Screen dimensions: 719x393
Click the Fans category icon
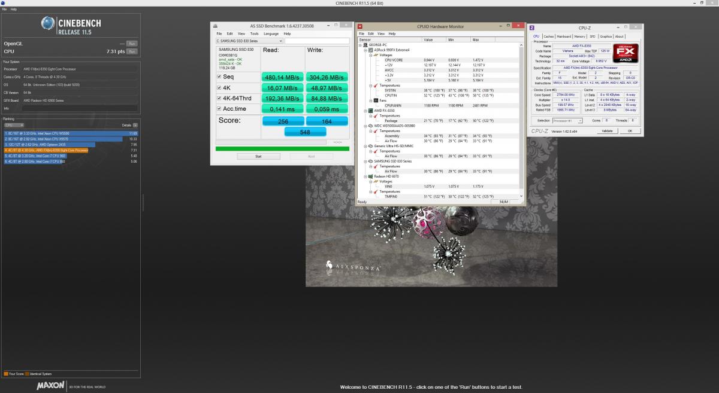[x=376, y=100]
